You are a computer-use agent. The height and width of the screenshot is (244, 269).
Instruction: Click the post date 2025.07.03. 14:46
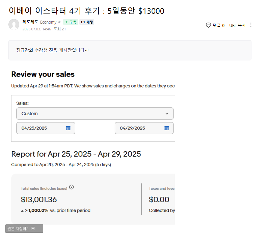point(37,29)
